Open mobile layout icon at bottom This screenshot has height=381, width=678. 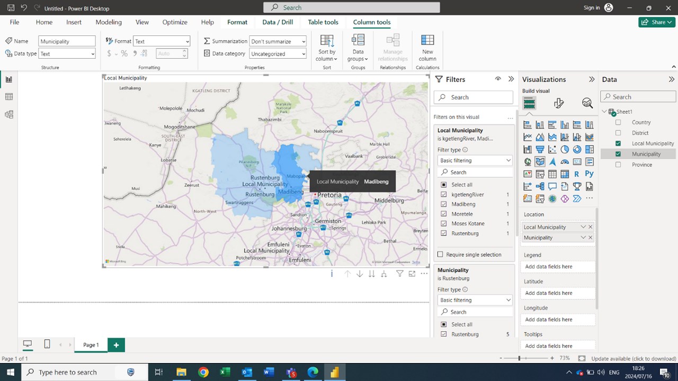coord(47,344)
